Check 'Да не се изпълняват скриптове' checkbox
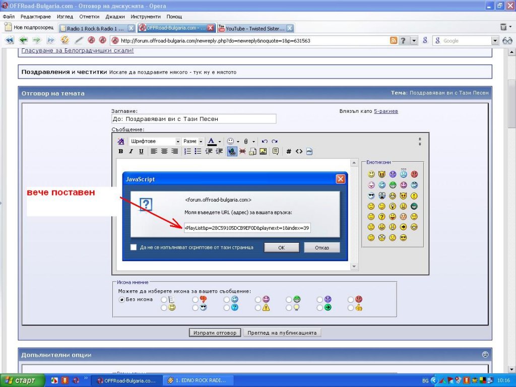Screen dimensions: 516x387 (x=133, y=247)
